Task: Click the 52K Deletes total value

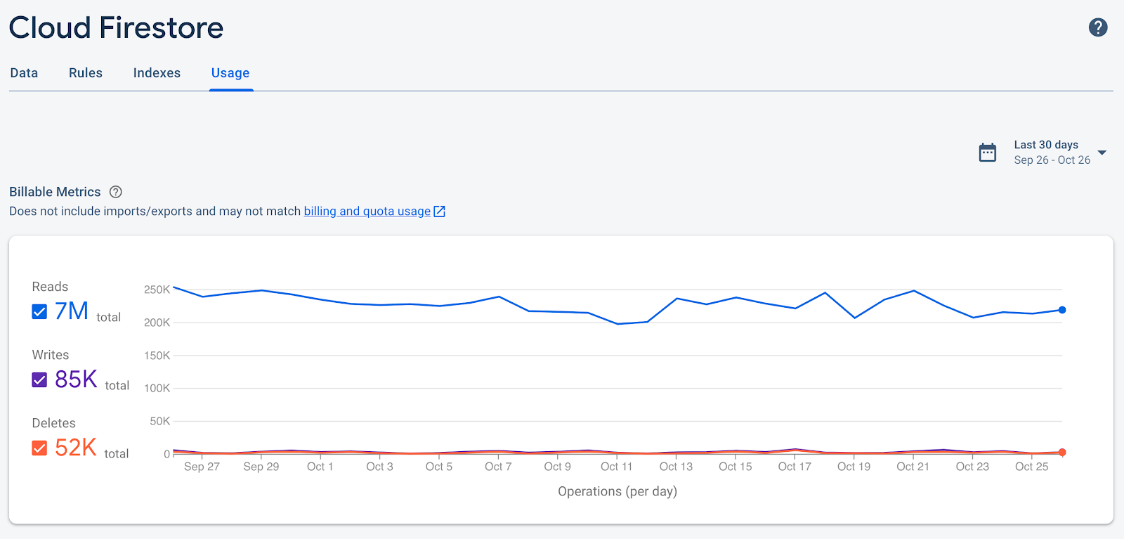Action: 75,448
